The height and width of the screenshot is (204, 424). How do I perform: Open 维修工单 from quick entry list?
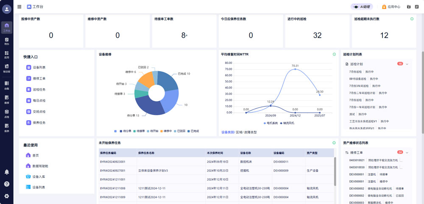click(x=39, y=78)
